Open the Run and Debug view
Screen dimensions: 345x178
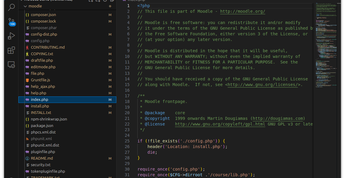click(11, 36)
